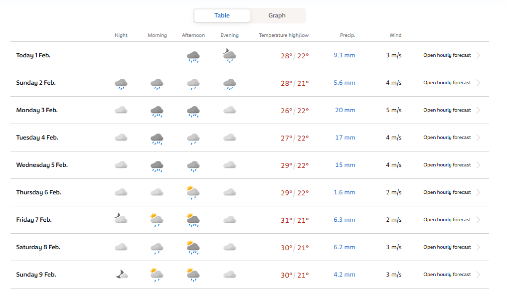
Task: Click Tuesday 4 Feb morning rain icon
Action: pyautogui.click(x=157, y=139)
